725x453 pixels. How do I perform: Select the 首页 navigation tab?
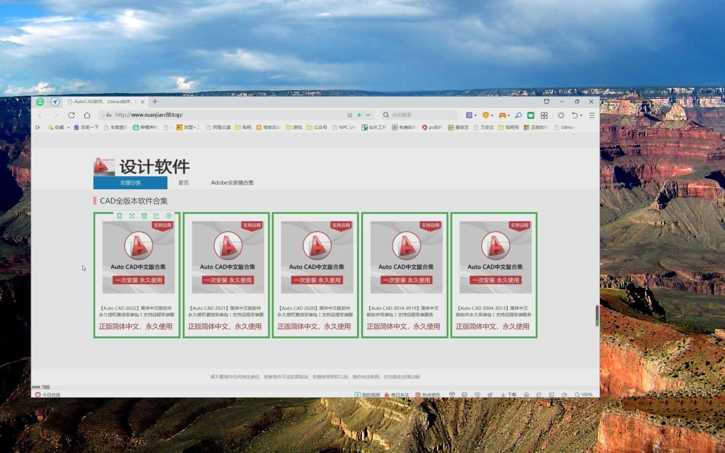tap(183, 182)
